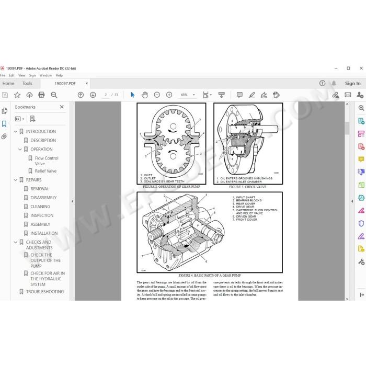Click the Sign In link
Viewport: 366px width, 366px height.
click(x=353, y=83)
